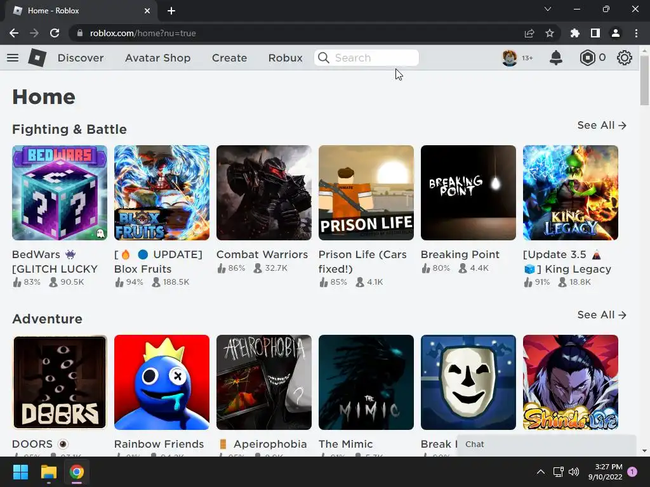See All Adventure games
Screen dimensions: 650x487
click(602, 315)
